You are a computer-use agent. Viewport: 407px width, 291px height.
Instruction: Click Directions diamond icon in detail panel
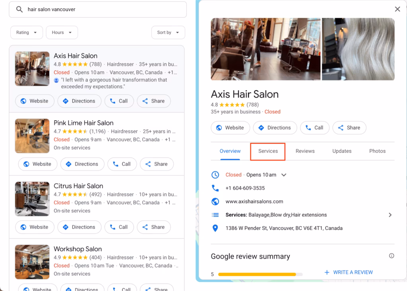click(262, 128)
